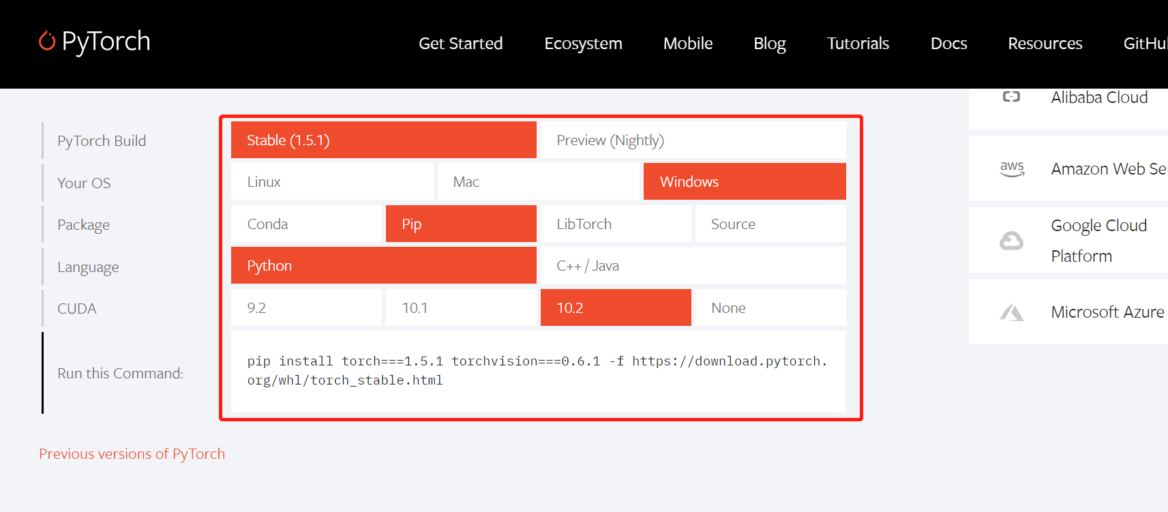1168x512 pixels.
Task: Choose Mac as your OS
Action: (538, 181)
